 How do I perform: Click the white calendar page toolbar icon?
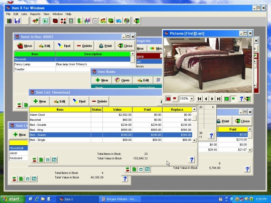95,21
